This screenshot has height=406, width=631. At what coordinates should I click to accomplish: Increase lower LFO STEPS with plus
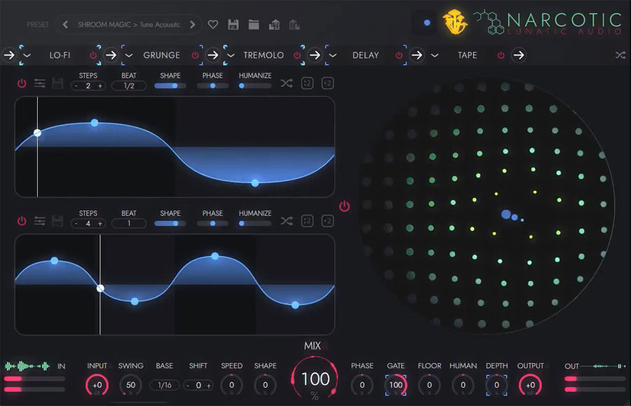100,223
